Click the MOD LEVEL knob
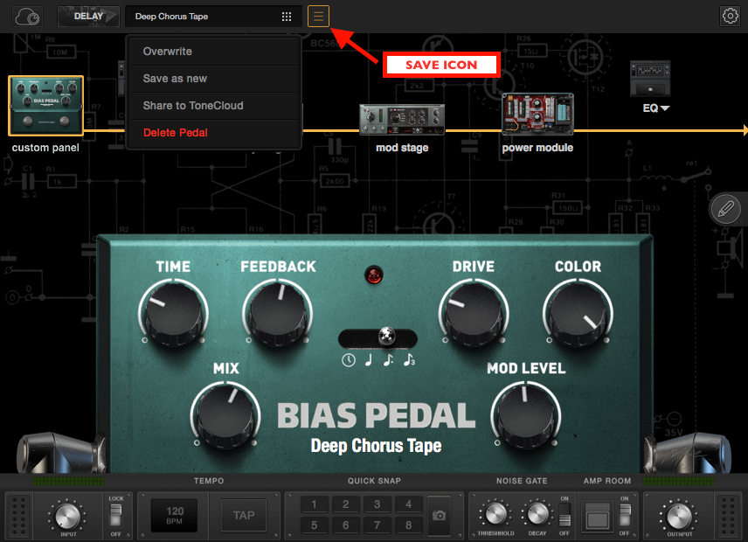 [x=526, y=415]
